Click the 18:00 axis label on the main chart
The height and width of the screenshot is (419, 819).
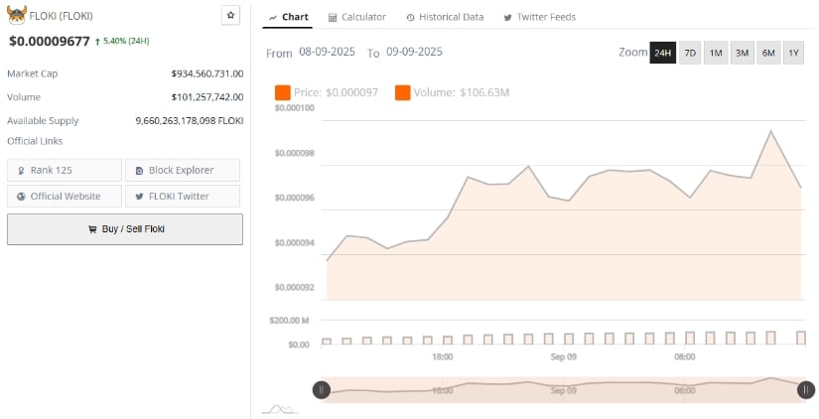[x=443, y=357]
